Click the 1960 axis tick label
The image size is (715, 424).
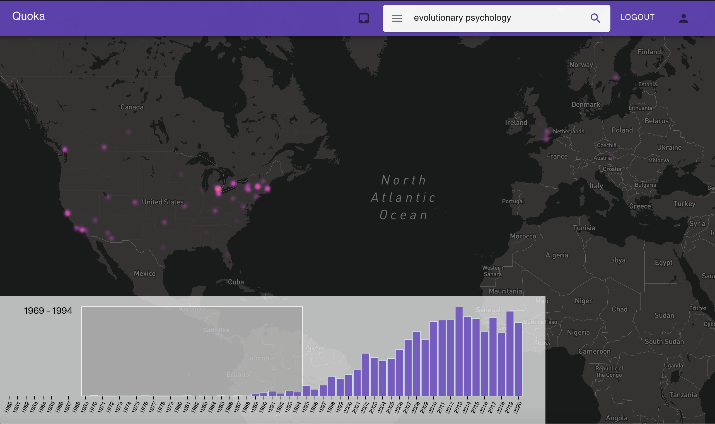[x=8, y=407]
